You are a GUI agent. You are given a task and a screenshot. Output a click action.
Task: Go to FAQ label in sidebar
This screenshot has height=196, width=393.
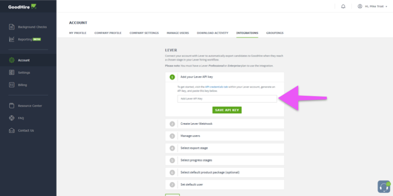coord(21,118)
